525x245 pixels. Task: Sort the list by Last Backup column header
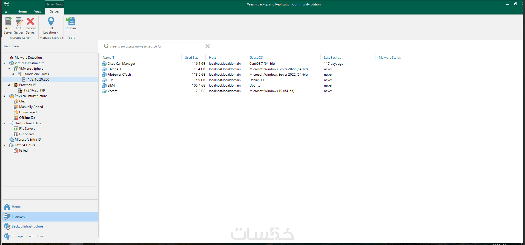(333, 58)
